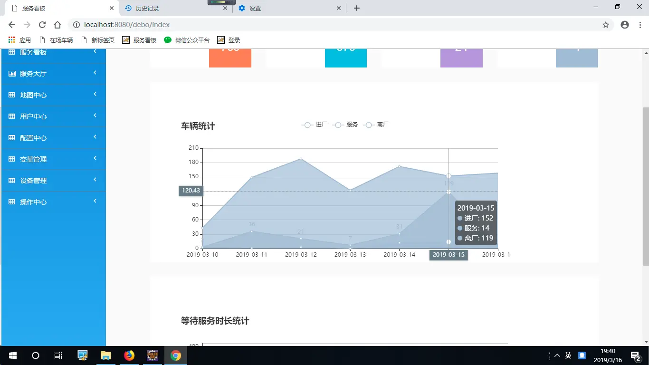Open File Explorer from the taskbar

(x=105, y=355)
